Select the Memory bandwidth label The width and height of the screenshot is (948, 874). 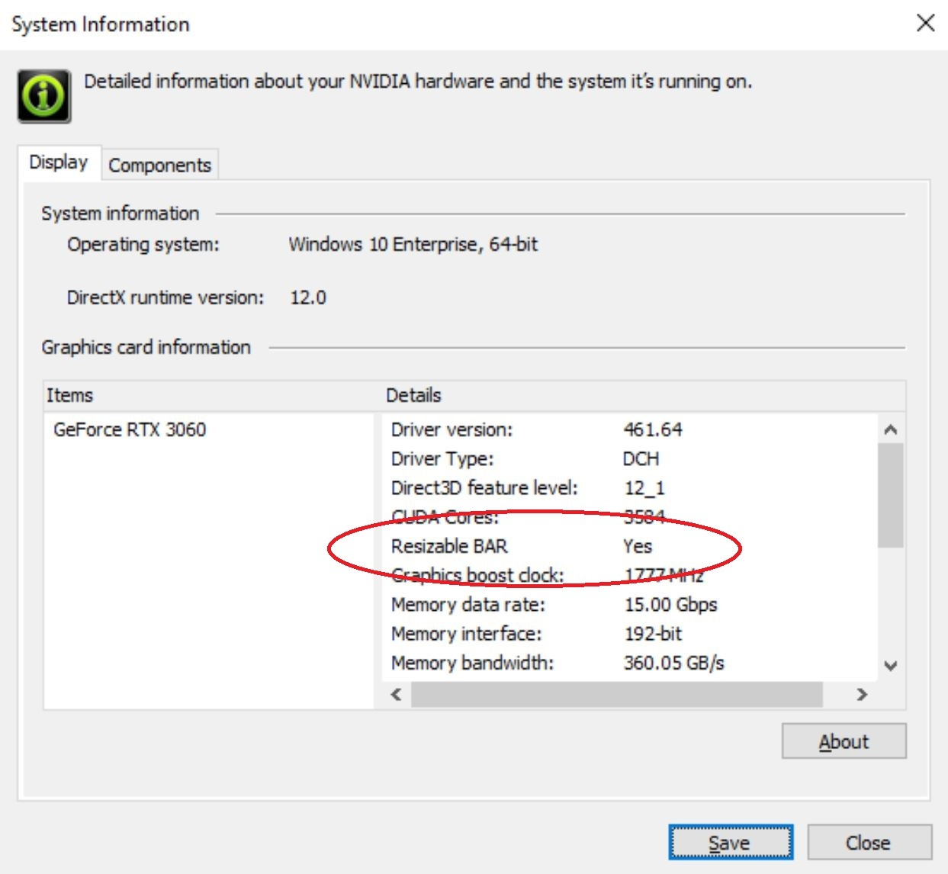click(x=472, y=663)
